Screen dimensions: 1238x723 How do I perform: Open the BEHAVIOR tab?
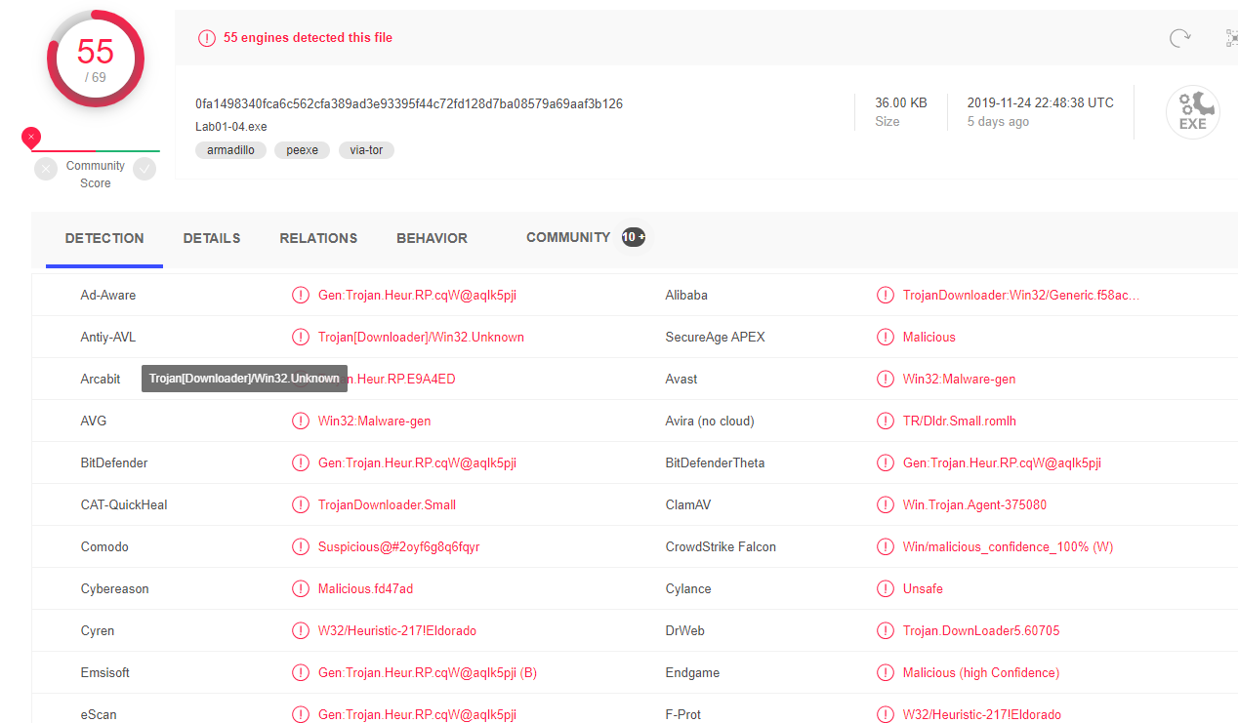432,238
